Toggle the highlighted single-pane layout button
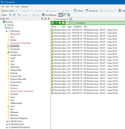 coord(60,15)
